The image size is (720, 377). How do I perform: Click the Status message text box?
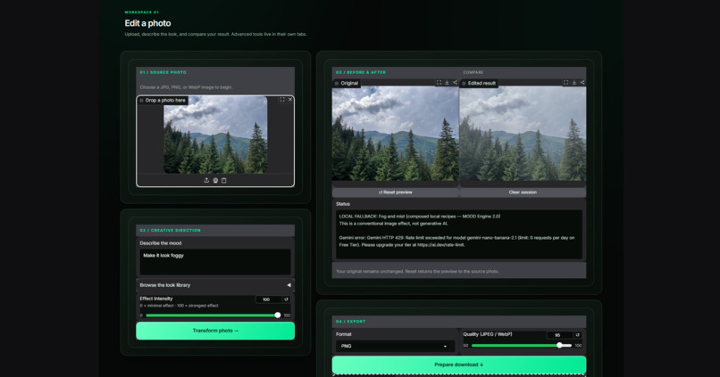(x=459, y=234)
